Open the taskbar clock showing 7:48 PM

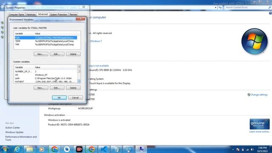click(x=262, y=149)
